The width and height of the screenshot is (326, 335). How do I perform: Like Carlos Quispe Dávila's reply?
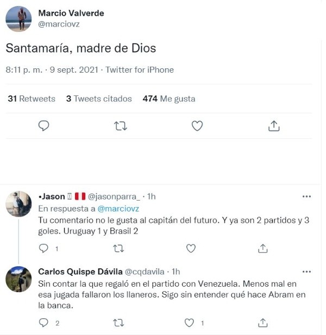coord(190,323)
